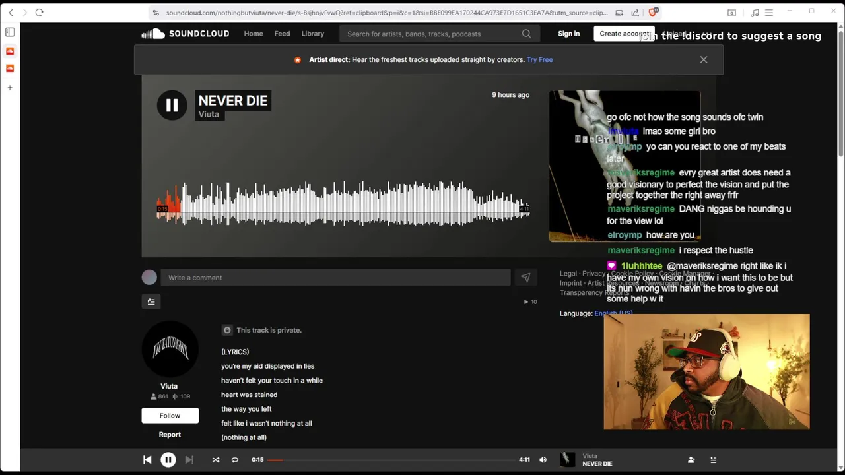
Task: Click the Try Free link
Action: tap(540, 59)
